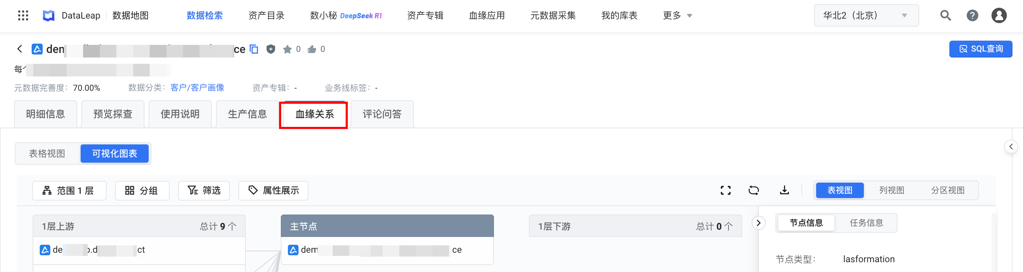This screenshot has width=1023, height=272.
Task: Select the 列视图 column view
Action: pyautogui.click(x=892, y=191)
